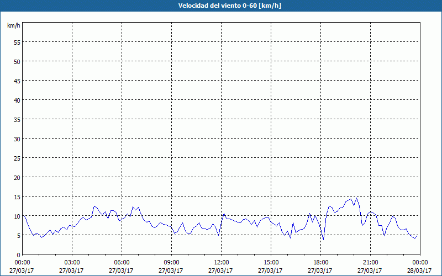Viewport: 442px width, 276px height.
Task: Select the '55' y-axis value
Action: pyautogui.click(x=17, y=43)
